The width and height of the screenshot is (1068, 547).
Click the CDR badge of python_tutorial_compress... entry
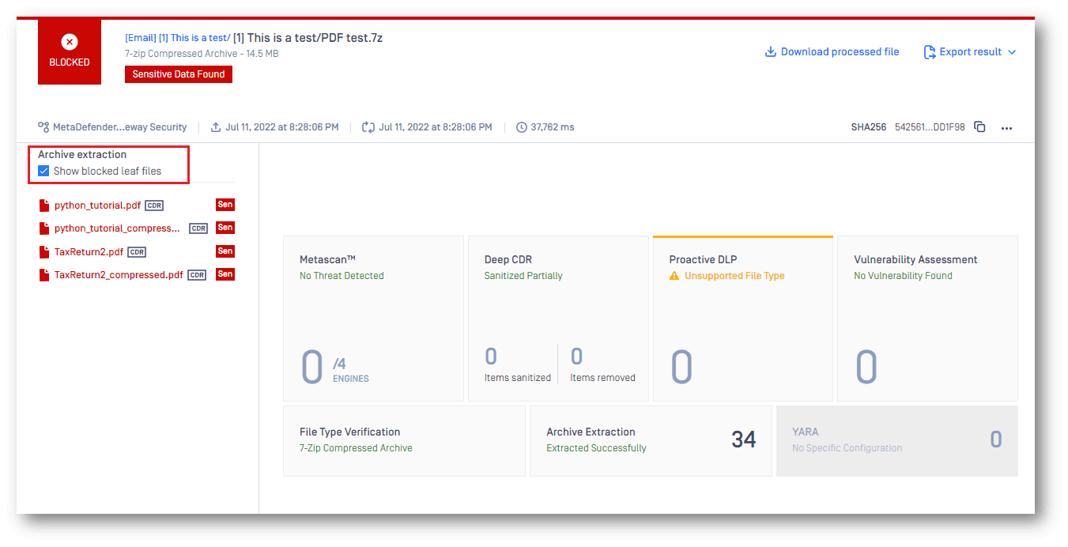198,228
